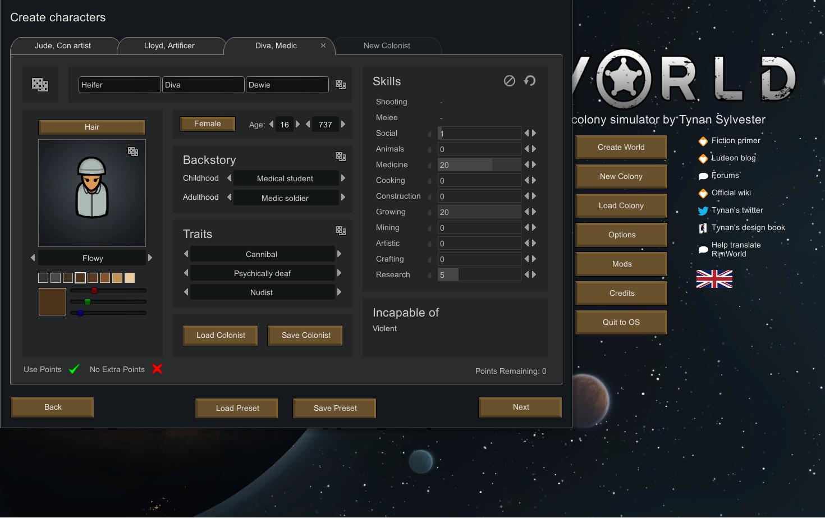
Task: Click Create World in main menu
Action: [x=621, y=148]
